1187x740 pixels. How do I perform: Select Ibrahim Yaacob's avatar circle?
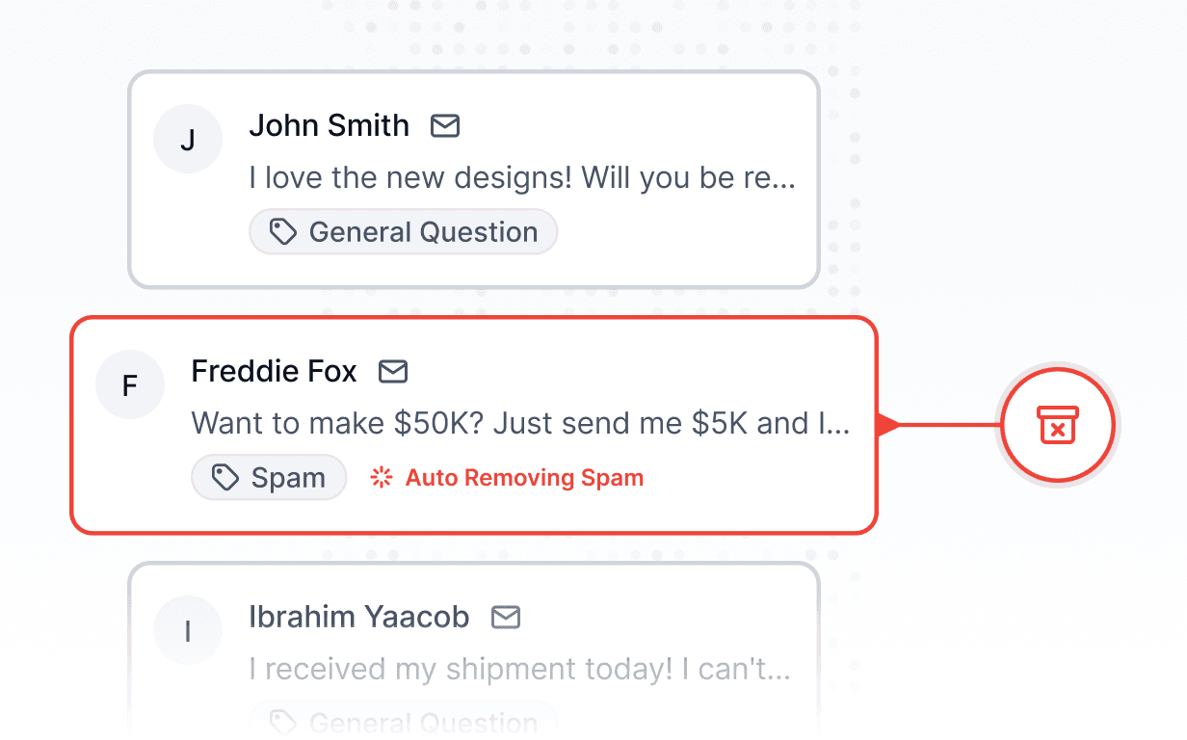pyautogui.click(x=187, y=629)
